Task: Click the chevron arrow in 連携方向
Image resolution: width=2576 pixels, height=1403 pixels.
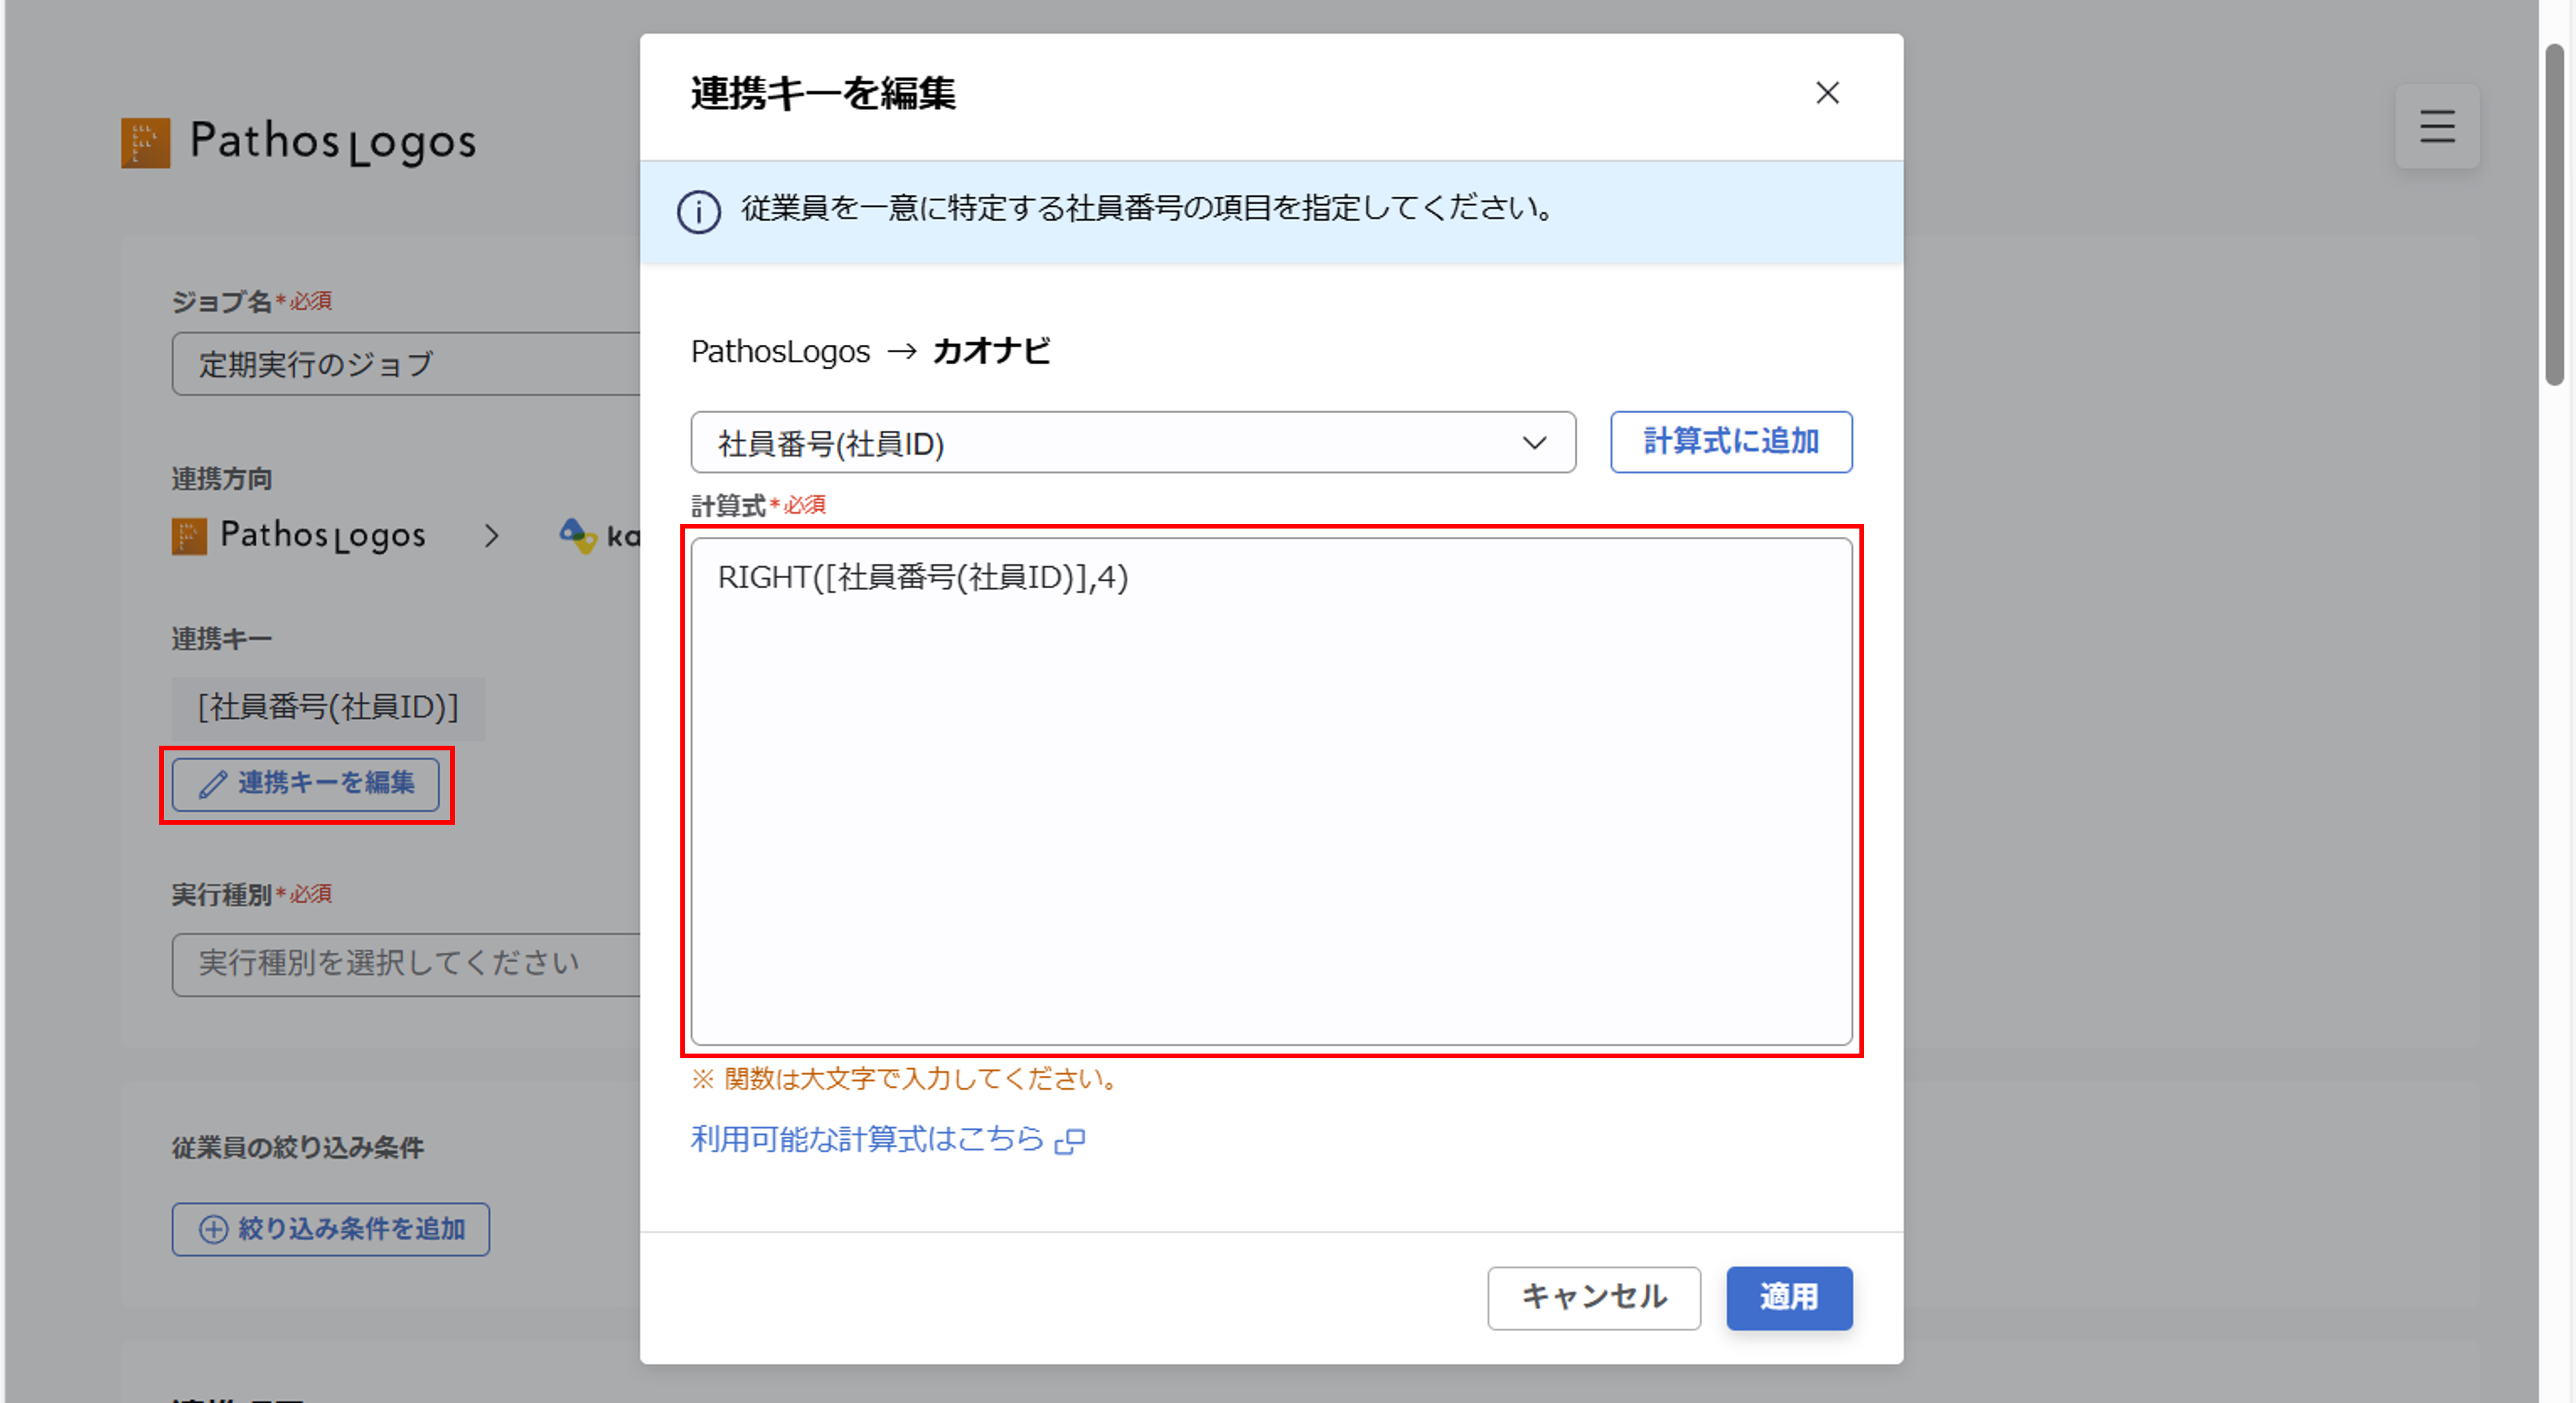Action: pyautogui.click(x=491, y=536)
